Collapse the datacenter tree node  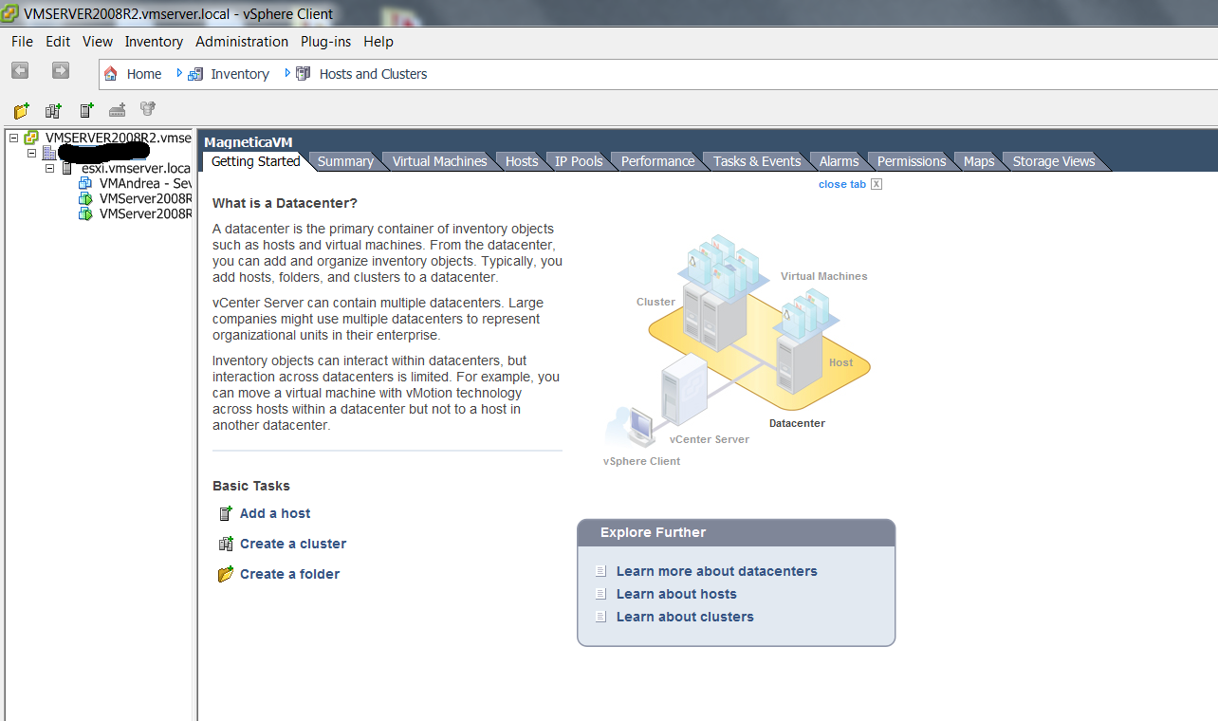click(x=31, y=154)
